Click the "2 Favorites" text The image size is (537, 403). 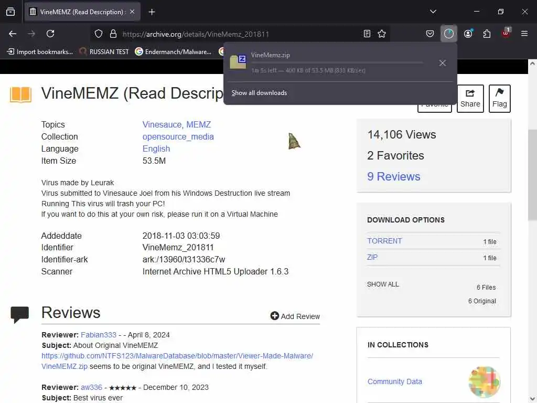pos(395,155)
